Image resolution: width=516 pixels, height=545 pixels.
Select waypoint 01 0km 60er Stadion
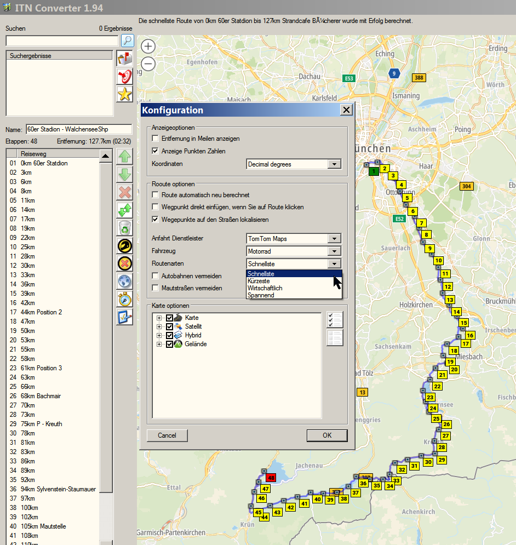(53, 163)
